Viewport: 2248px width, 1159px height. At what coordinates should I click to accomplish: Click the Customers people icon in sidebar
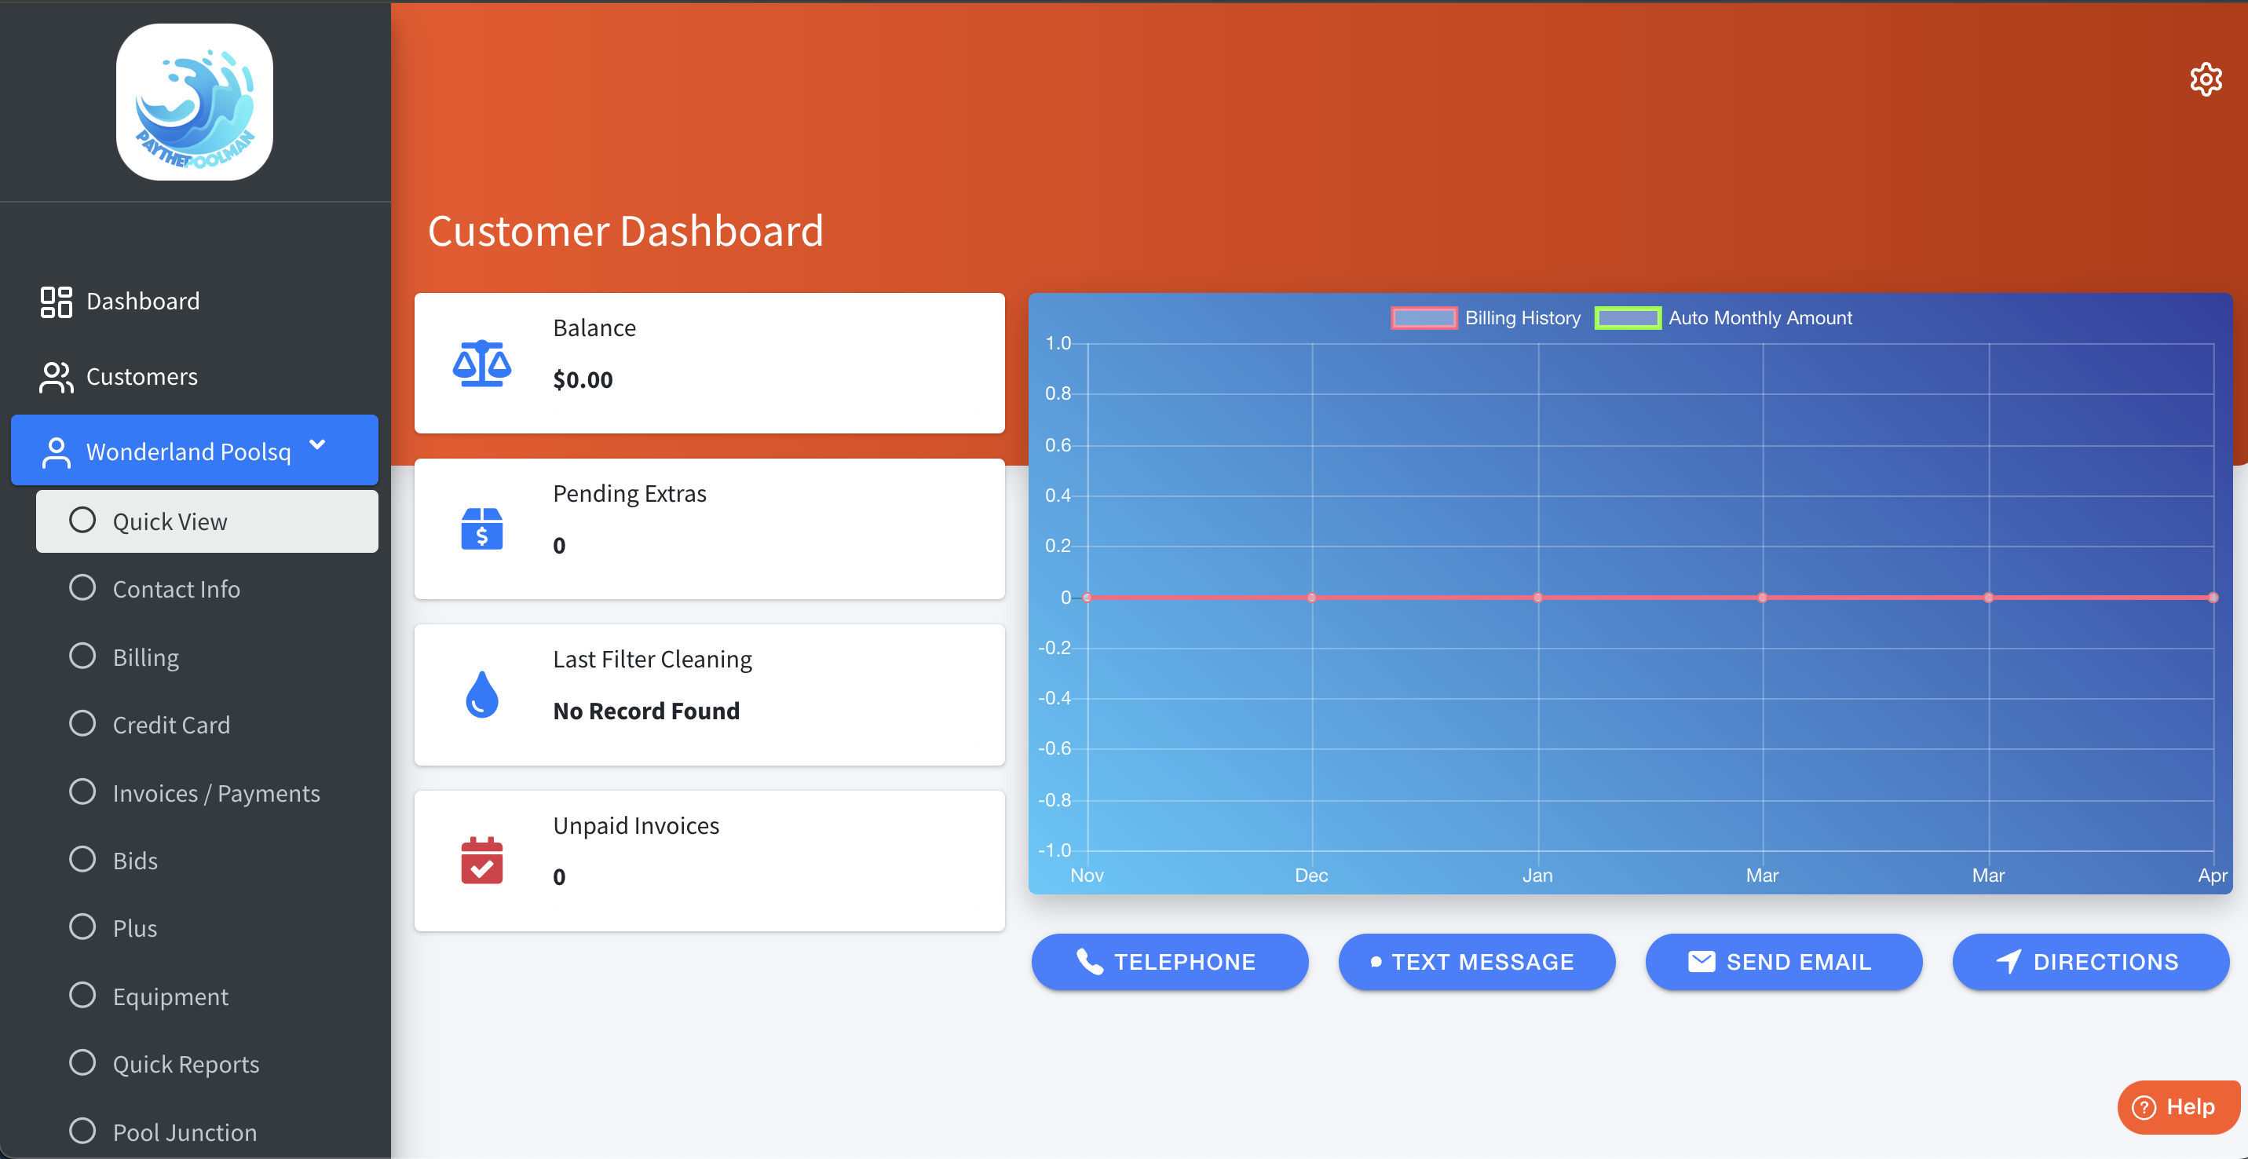pyautogui.click(x=56, y=377)
